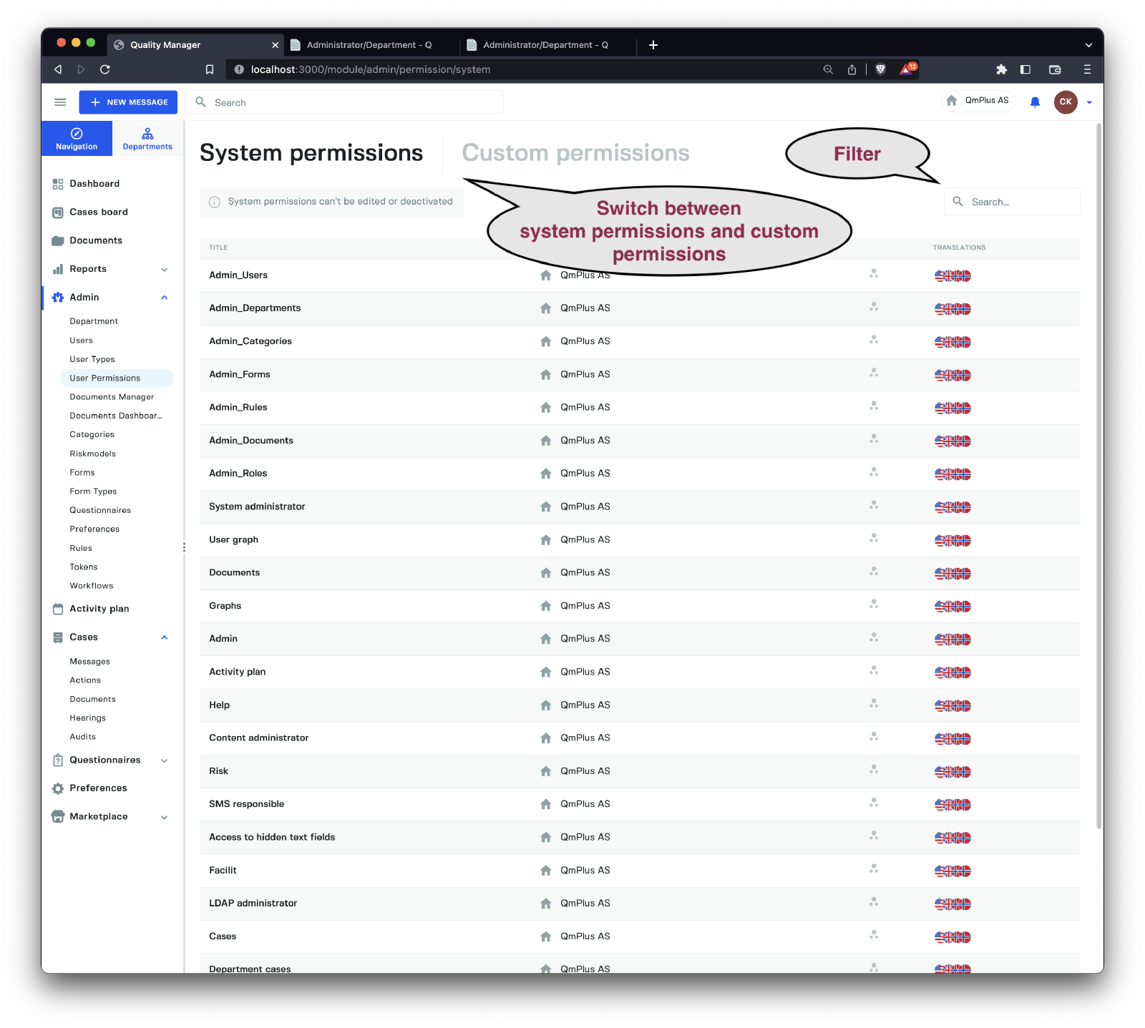The width and height of the screenshot is (1145, 1028).
Task: Expand the Marketplace menu section
Action: pyautogui.click(x=164, y=817)
